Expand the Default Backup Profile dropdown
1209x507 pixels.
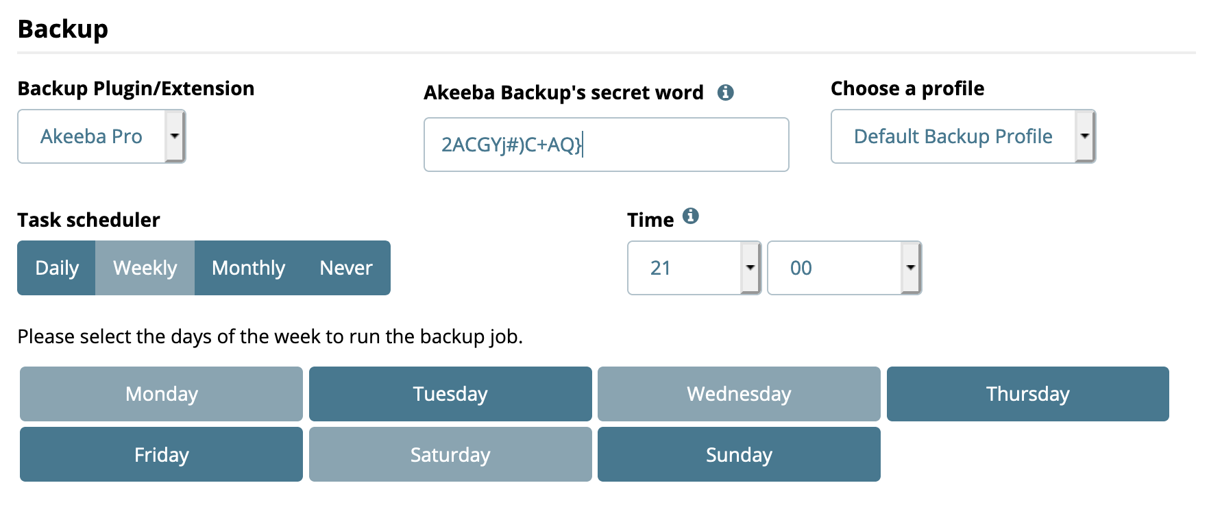tap(1084, 136)
